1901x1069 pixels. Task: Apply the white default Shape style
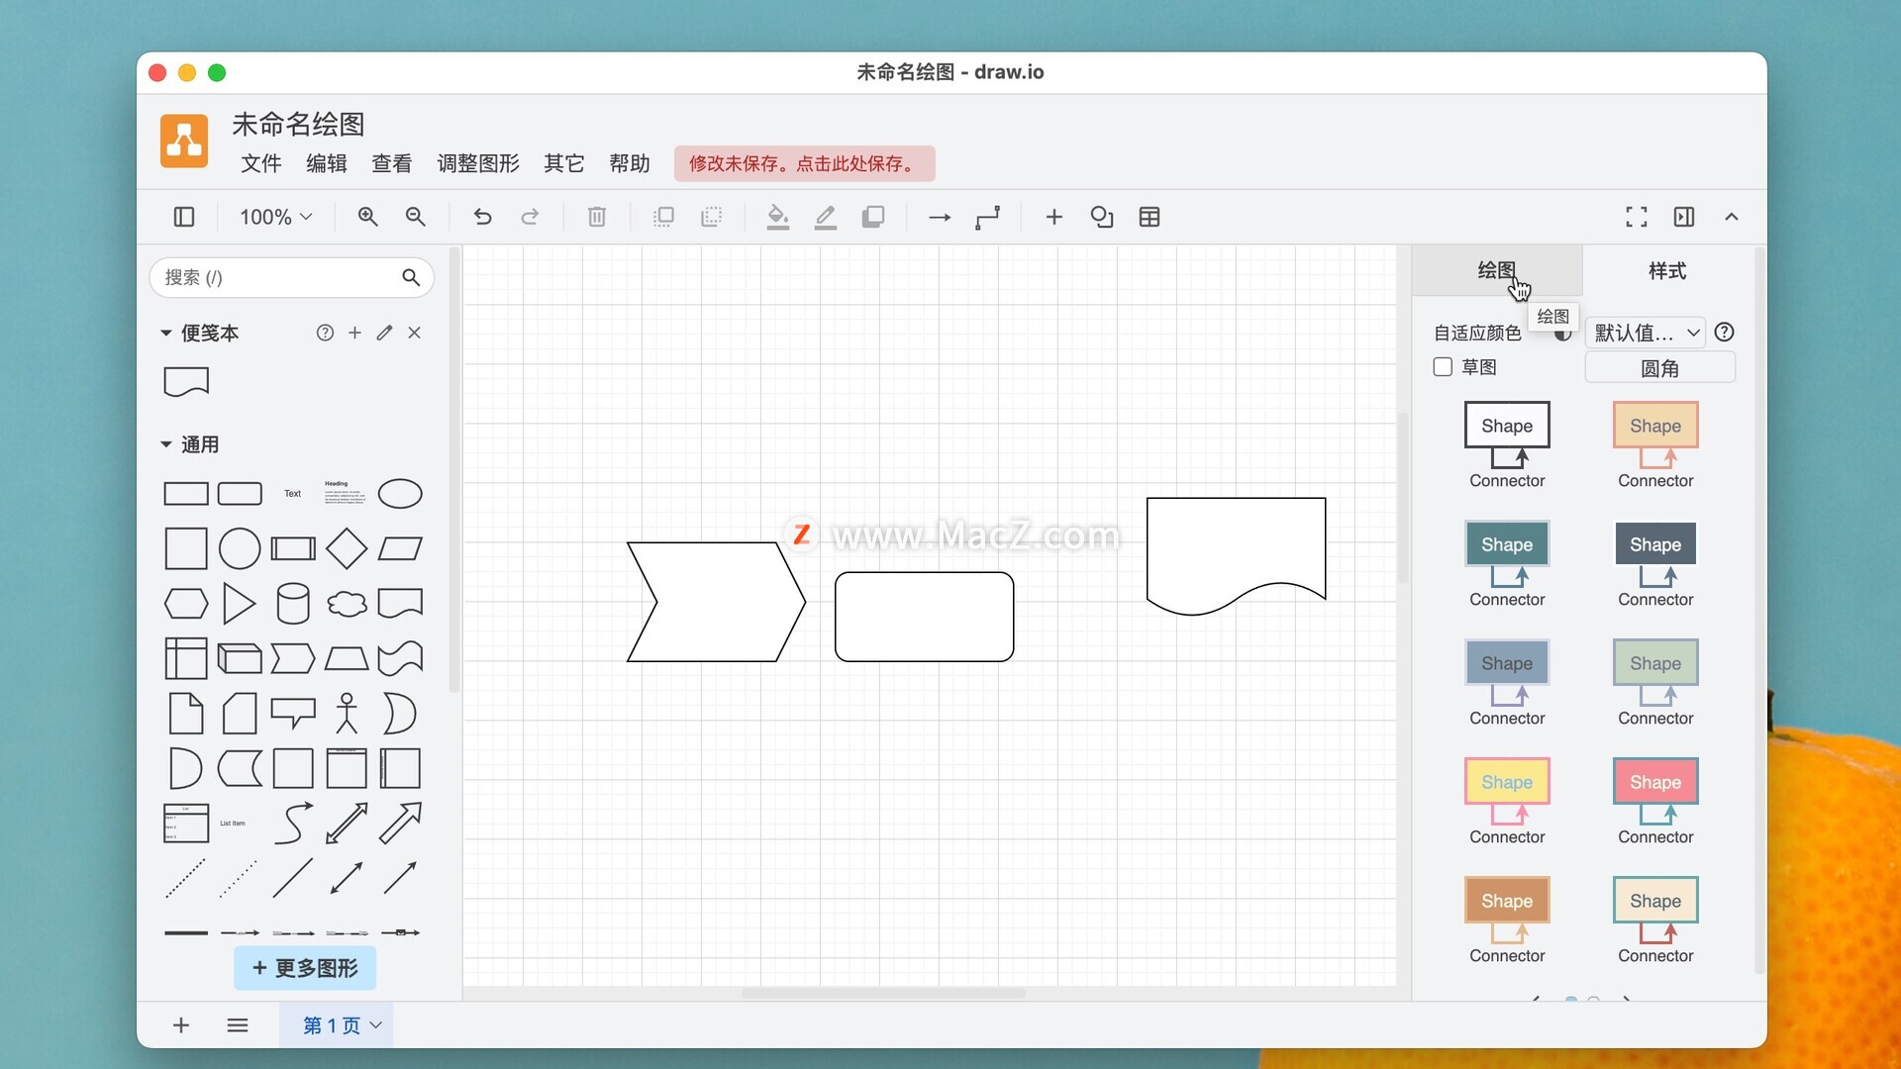(1507, 445)
